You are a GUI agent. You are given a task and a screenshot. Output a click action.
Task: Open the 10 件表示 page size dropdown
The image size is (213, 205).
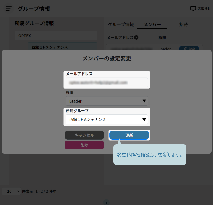coord(11,191)
